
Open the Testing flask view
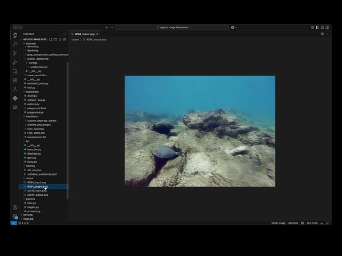tap(15, 89)
